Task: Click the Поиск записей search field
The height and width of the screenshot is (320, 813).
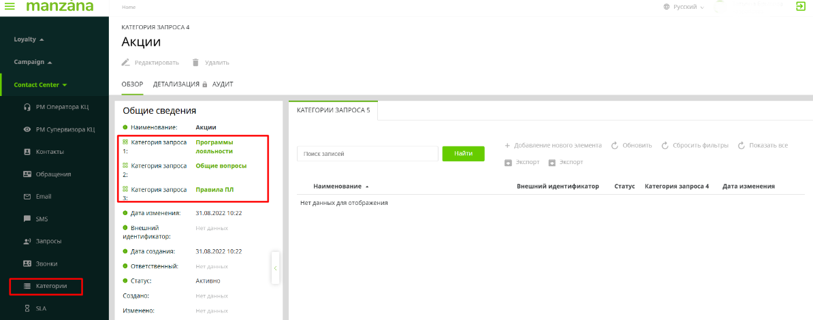Action: [x=367, y=154]
